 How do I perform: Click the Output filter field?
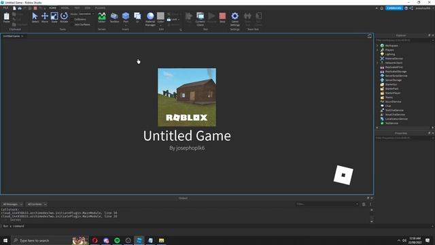pos(328,204)
